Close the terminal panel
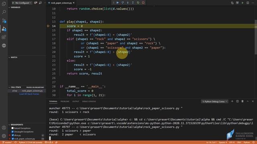Image resolution: width=257 pixels, height=144 pixels. tap(253, 101)
